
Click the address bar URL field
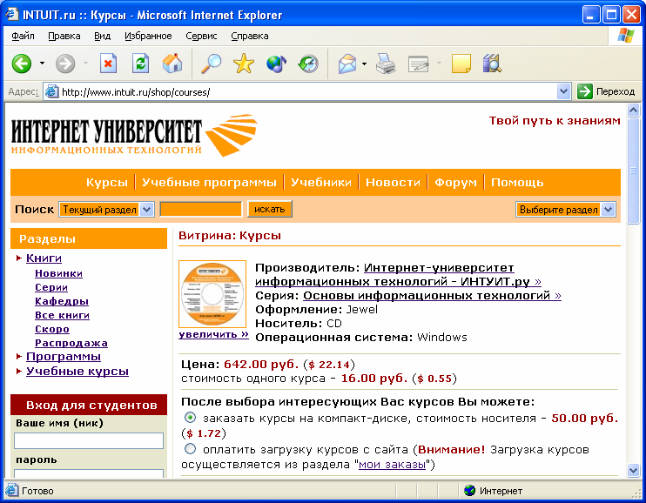pos(307,91)
